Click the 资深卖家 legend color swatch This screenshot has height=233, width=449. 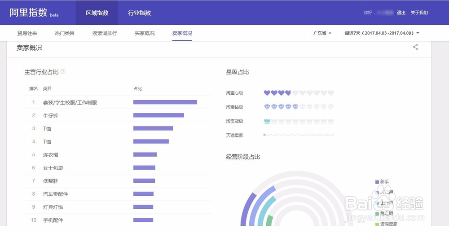click(377, 224)
